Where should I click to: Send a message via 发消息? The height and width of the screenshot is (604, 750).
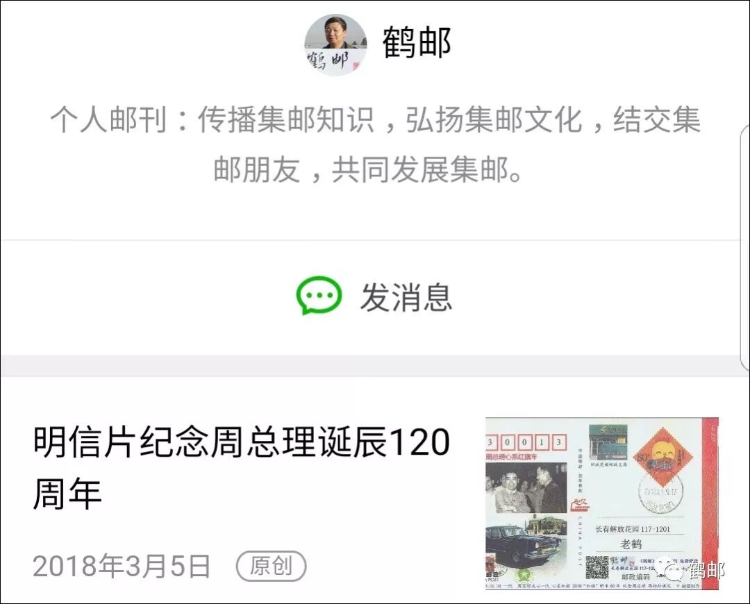pos(374,296)
